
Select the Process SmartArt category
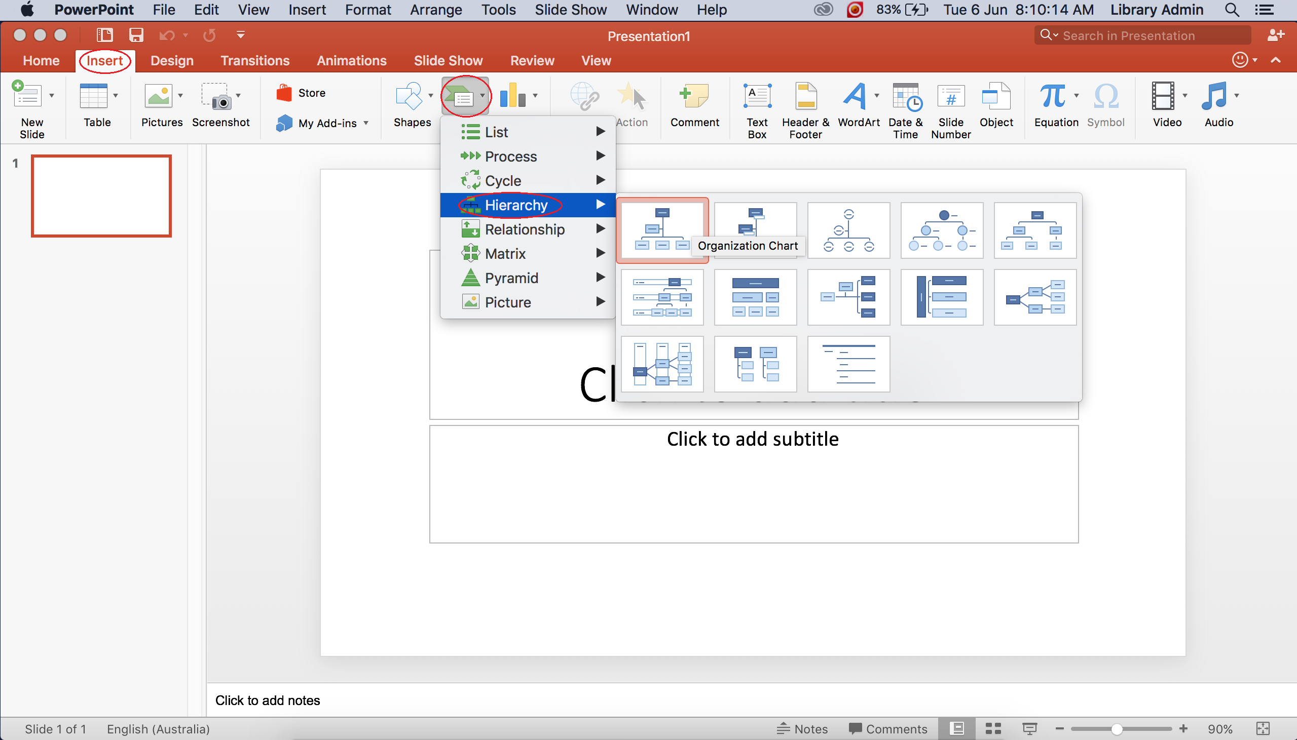pyautogui.click(x=528, y=157)
